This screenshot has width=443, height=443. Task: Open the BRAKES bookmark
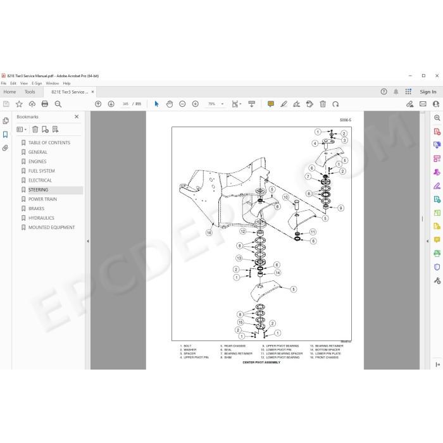tap(36, 208)
